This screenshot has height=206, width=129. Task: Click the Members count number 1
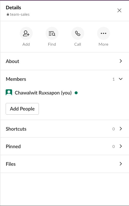(114, 79)
